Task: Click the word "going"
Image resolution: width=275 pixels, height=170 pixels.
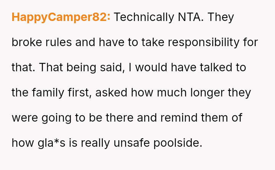Action: click(x=55, y=118)
